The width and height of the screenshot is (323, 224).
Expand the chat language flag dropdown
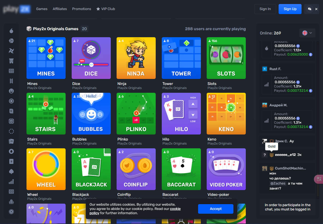pos(307,33)
